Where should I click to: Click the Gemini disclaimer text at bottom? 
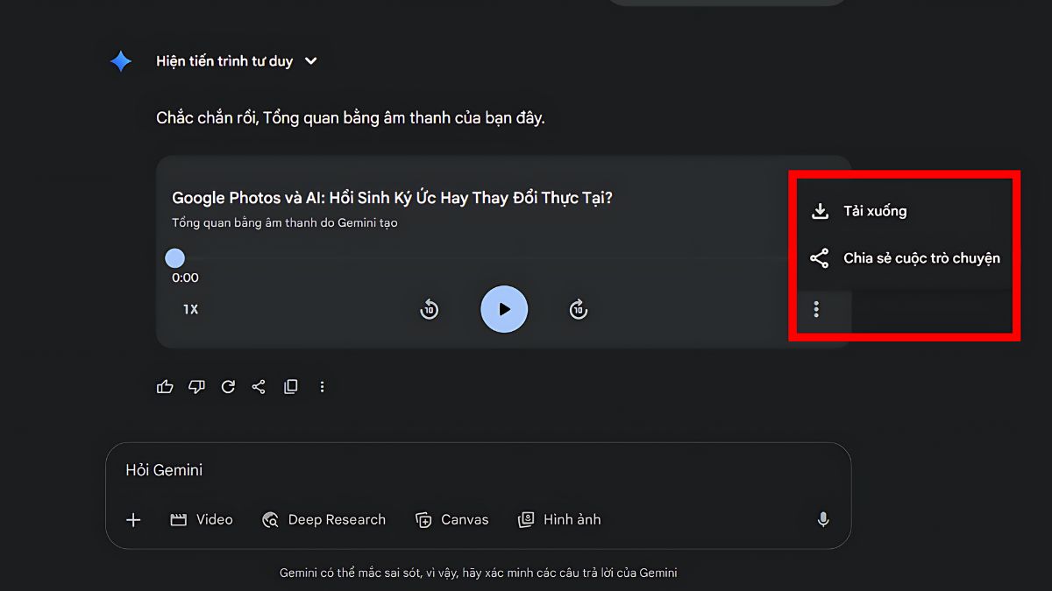pyautogui.click(x=478, y=573)
